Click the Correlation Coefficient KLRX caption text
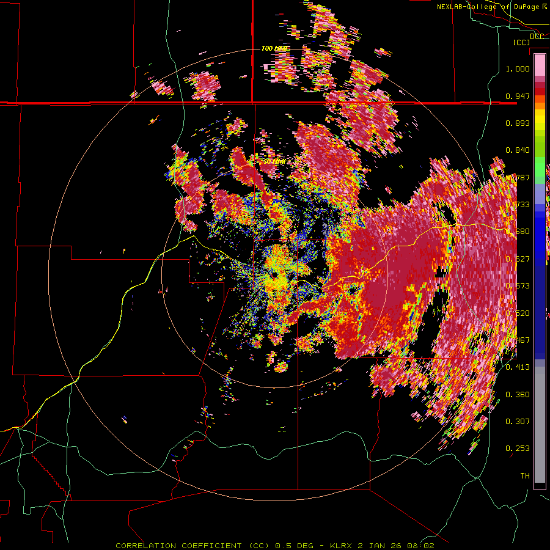This screenshot has height=550, width=550. point(275,546)
